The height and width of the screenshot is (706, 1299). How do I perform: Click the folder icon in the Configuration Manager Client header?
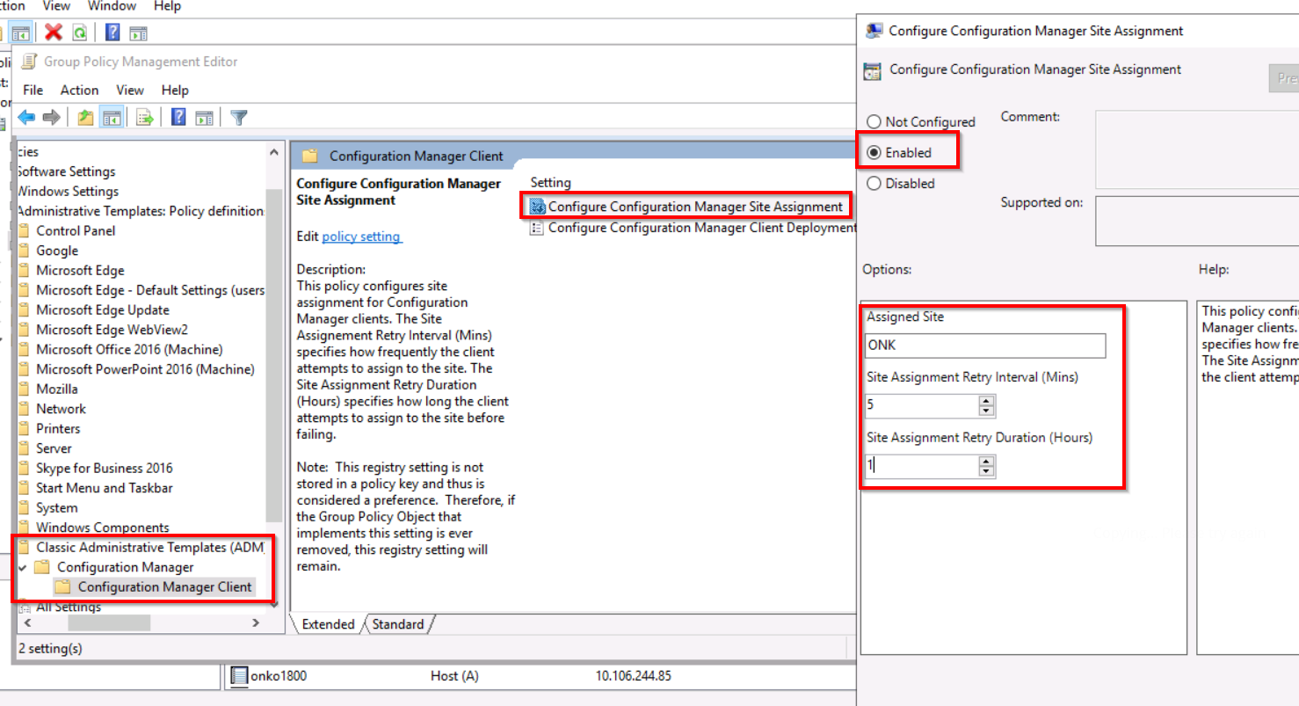309,156
